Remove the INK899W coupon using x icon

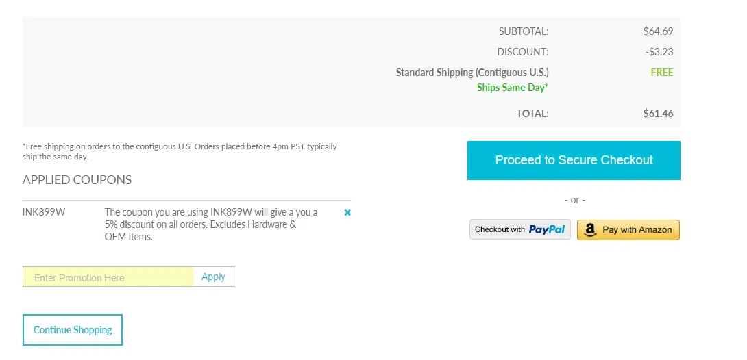[x=347, y=213]
